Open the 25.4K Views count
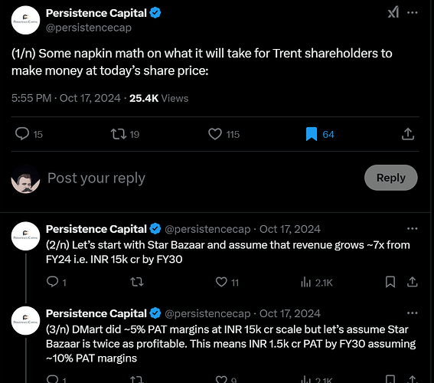 point(159,98)
